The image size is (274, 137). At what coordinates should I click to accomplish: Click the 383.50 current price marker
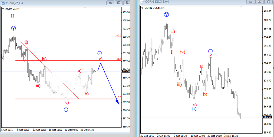point(126,71)
